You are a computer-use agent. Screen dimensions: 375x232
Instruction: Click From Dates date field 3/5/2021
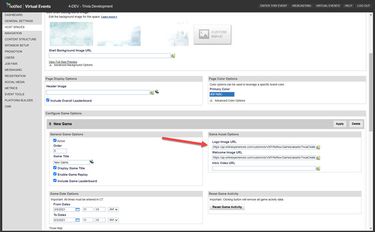coord(64,210)
